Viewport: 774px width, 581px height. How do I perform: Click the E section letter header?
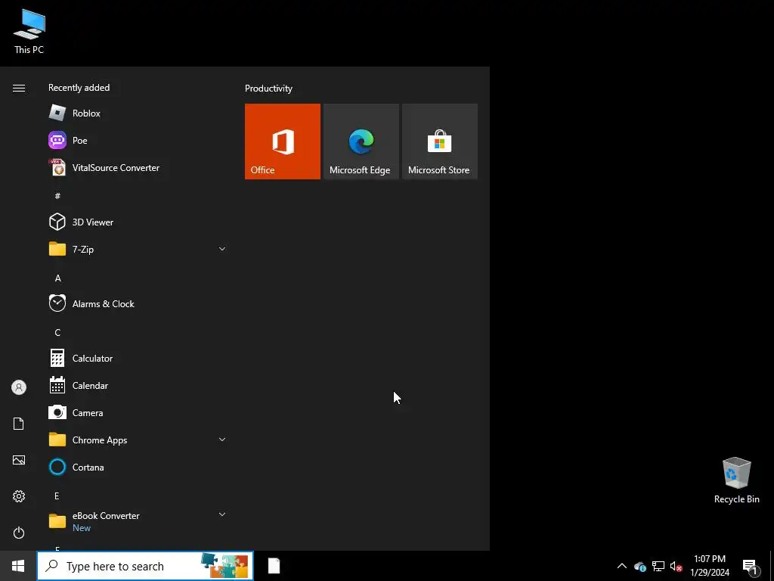click(x=57, y=496)
